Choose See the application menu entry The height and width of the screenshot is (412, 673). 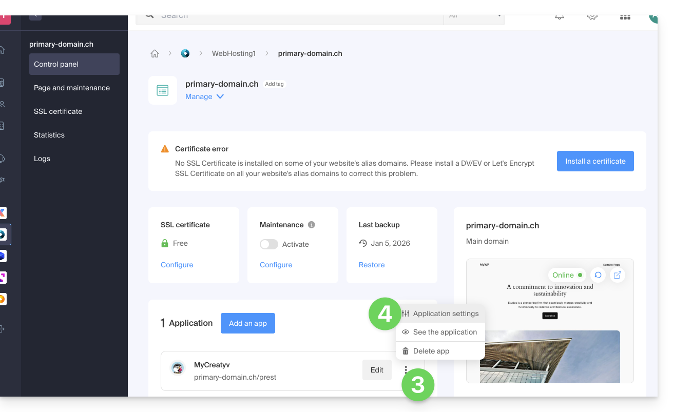(445, 332)
